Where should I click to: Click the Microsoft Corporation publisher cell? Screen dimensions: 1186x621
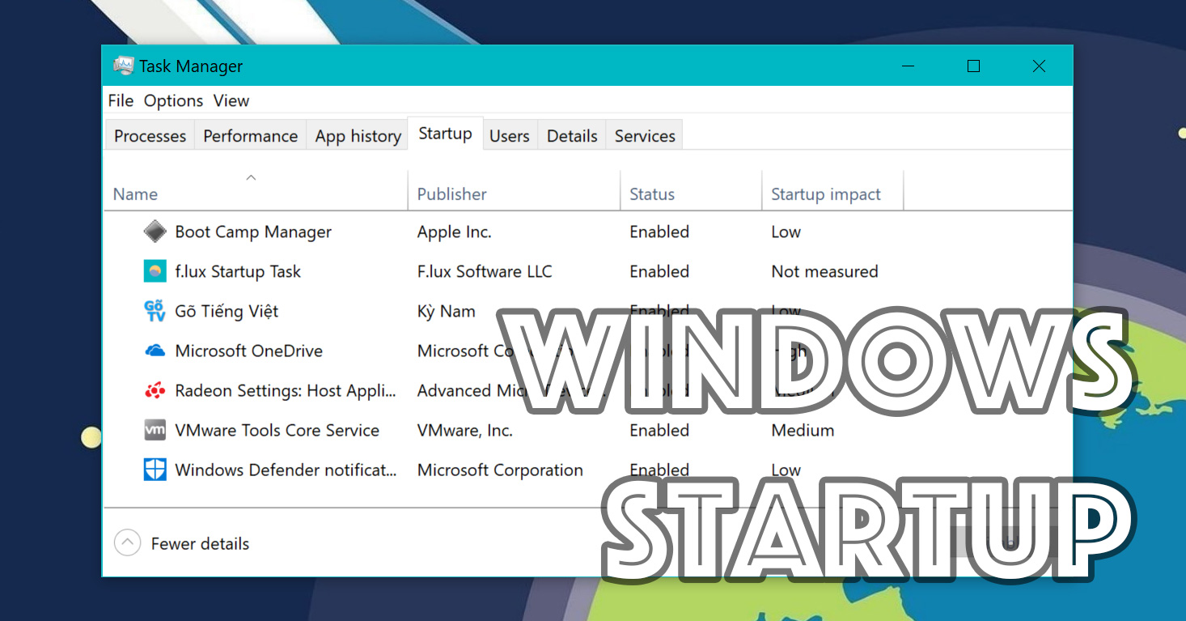coord(500,470)
